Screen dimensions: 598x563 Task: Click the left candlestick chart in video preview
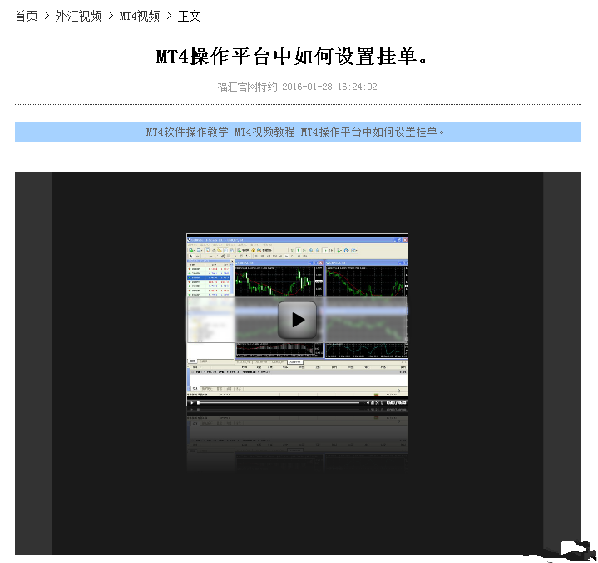pos(278,285)
